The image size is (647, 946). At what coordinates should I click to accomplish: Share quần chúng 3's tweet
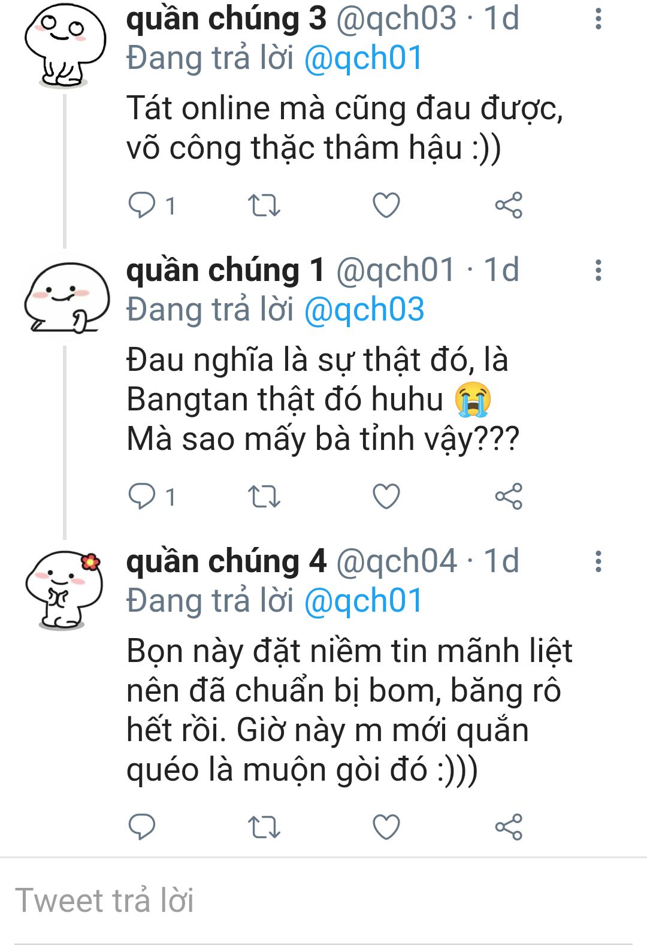tap(509, 205)
